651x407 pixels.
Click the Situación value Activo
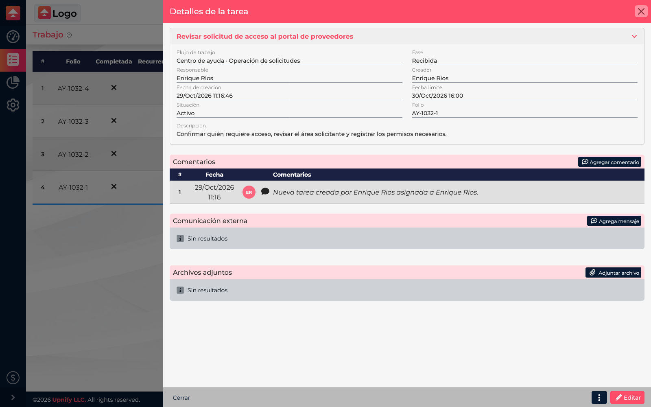[186, 113]
